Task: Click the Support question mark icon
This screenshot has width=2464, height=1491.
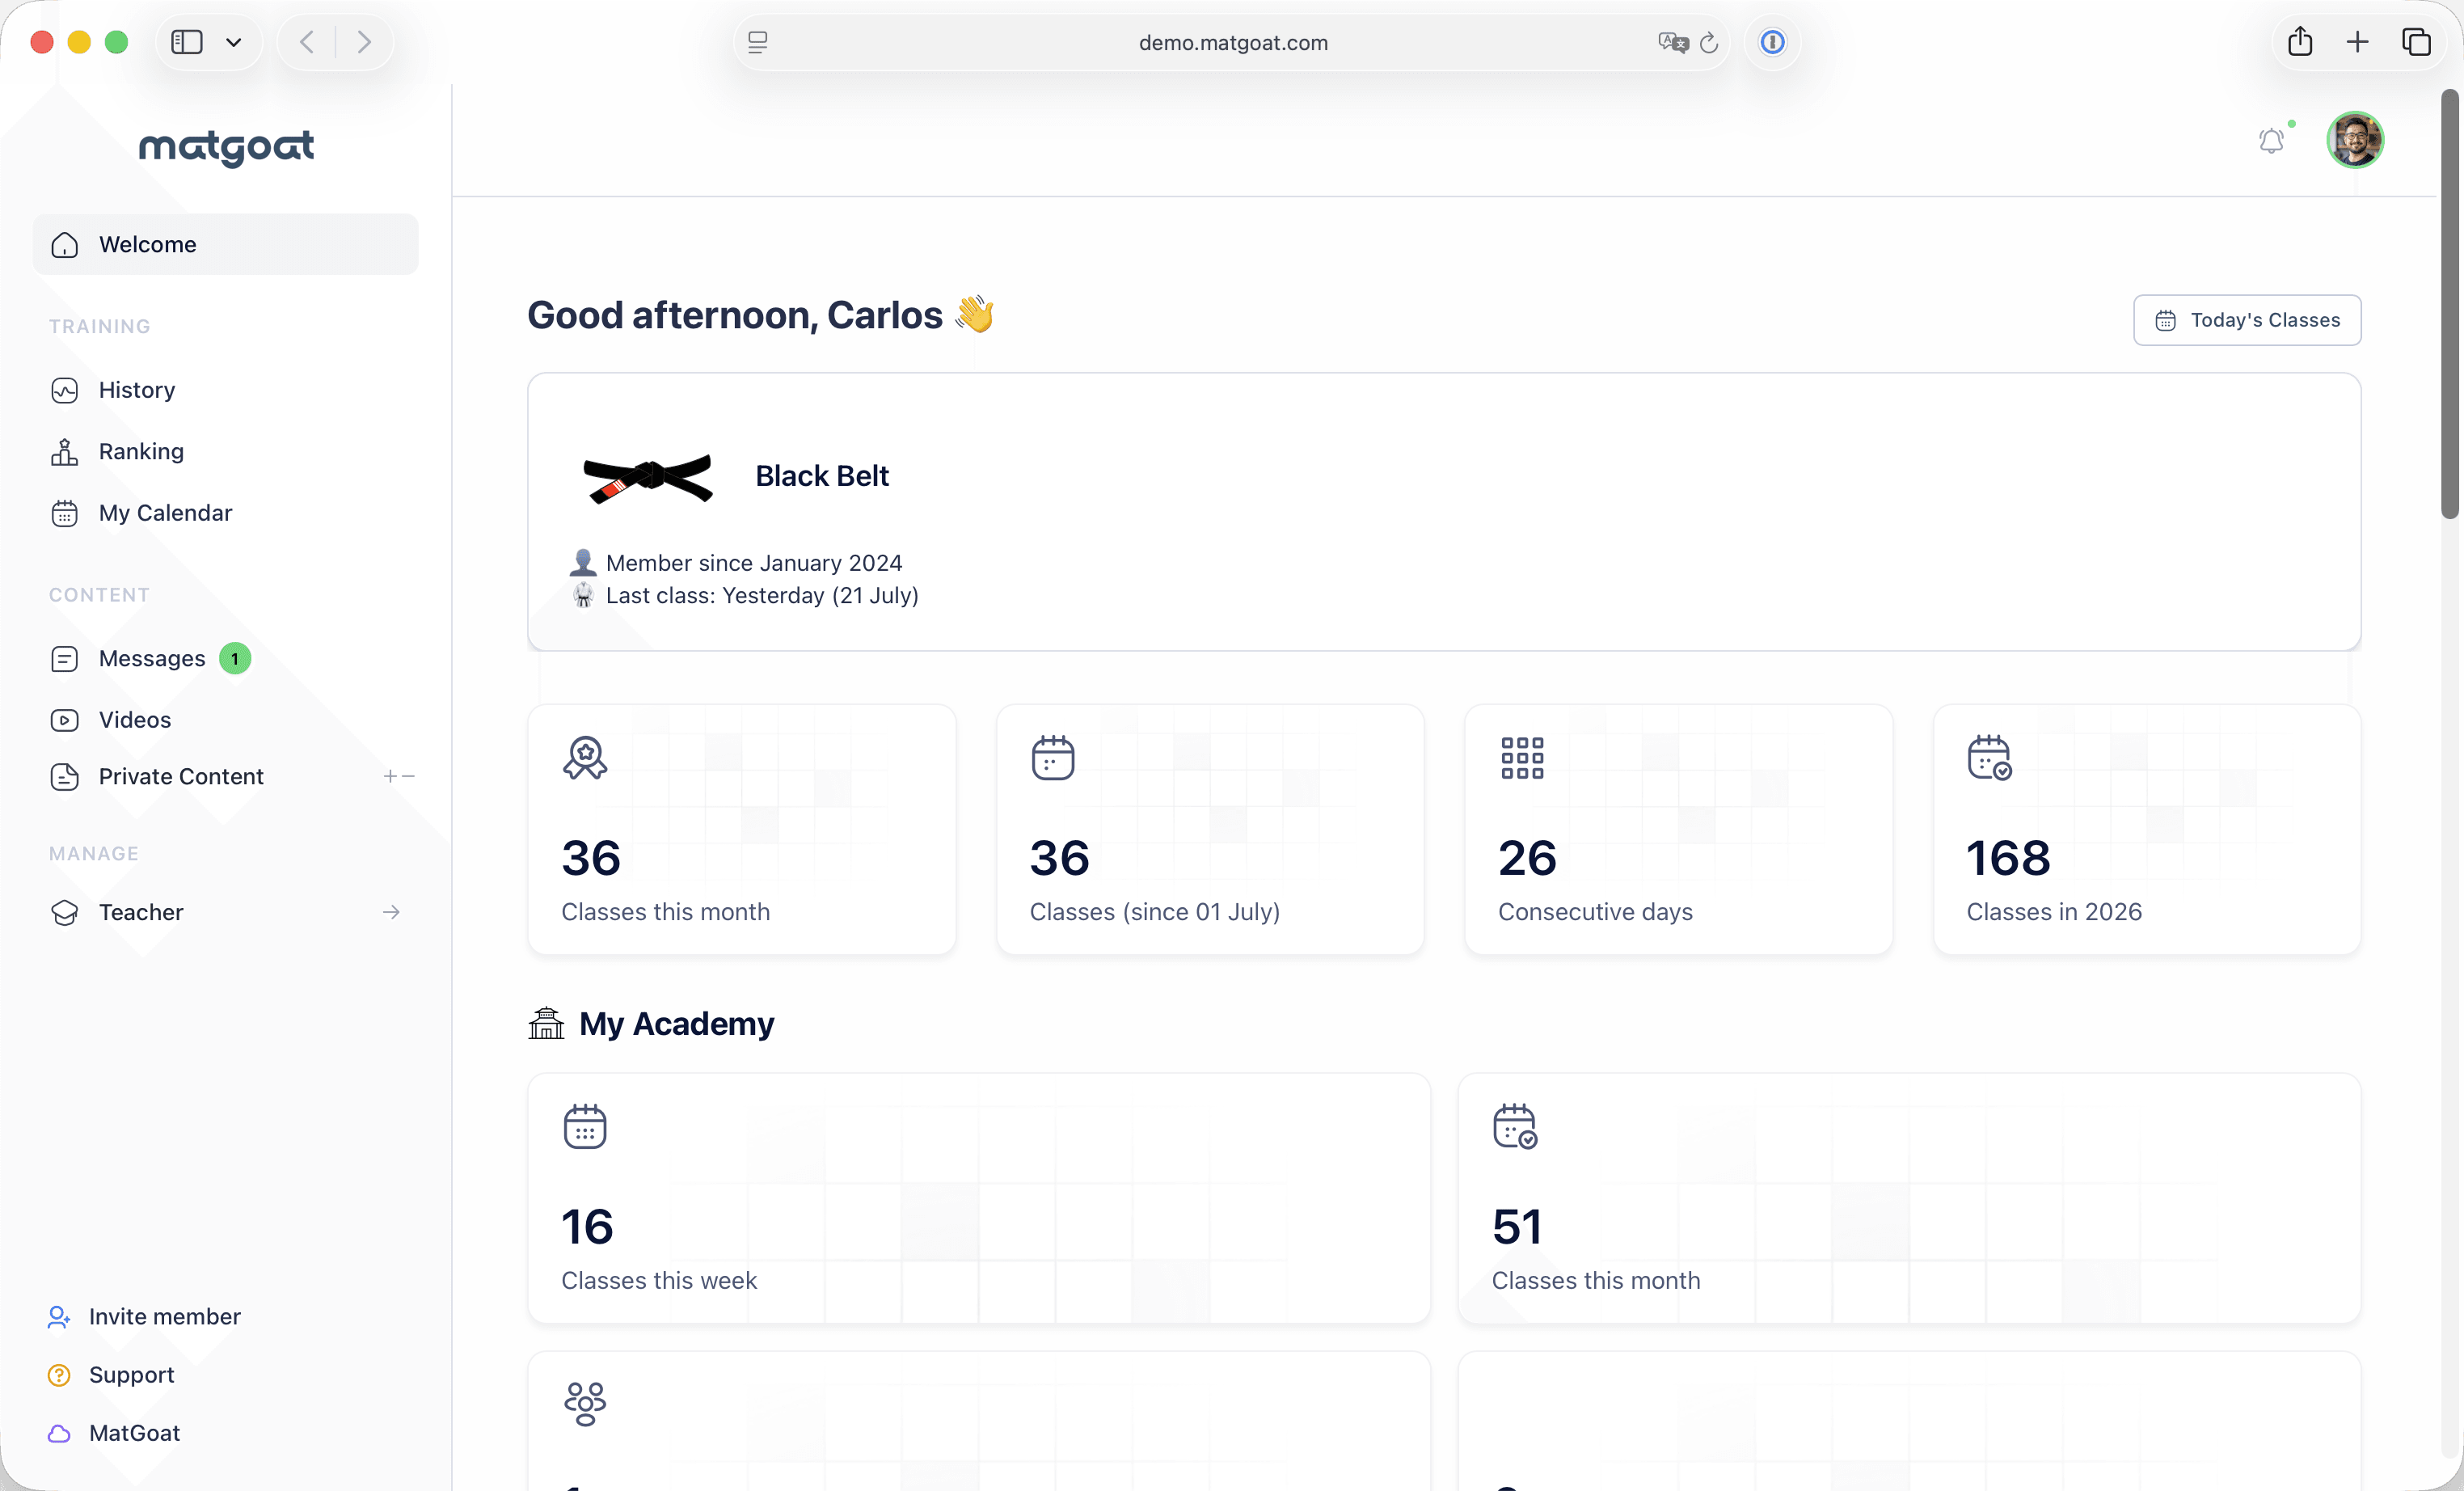Action: (x=59, y=1375)
